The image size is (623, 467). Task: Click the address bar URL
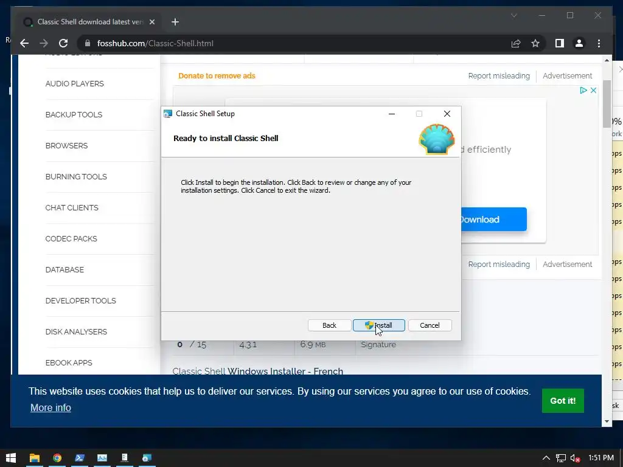tap(155, 43)
